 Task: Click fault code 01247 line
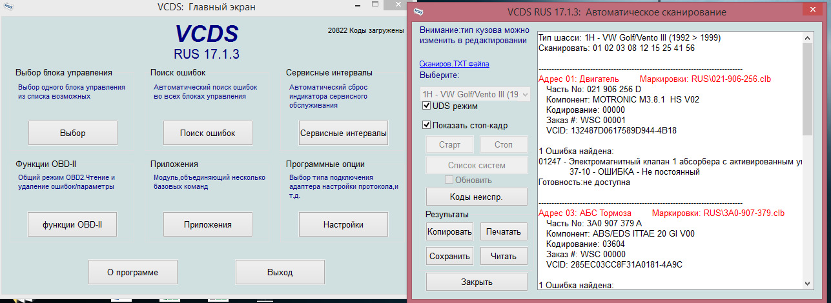[670, 162]
